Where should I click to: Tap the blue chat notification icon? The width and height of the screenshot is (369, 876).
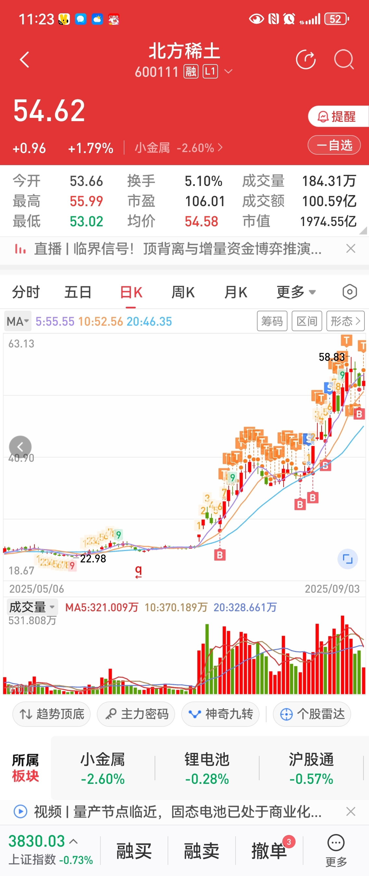[x=81, y=19]
